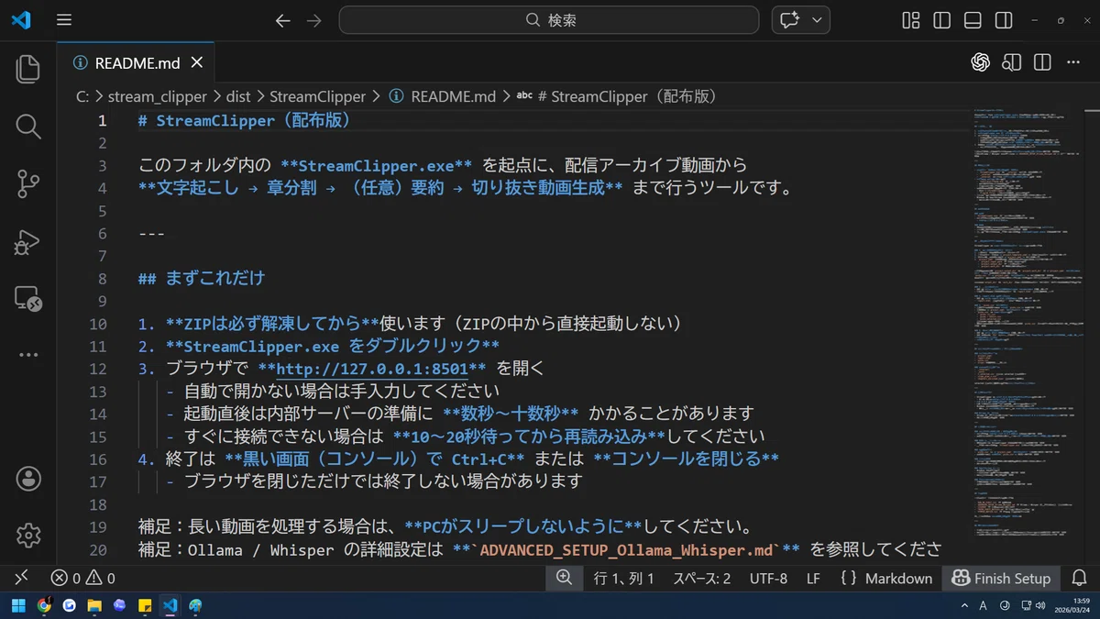The height and width of the screenshot is (619, 1100).
Task: Open the Remote Explorer view
Action: pyautogui.click(x=28, y=298)
